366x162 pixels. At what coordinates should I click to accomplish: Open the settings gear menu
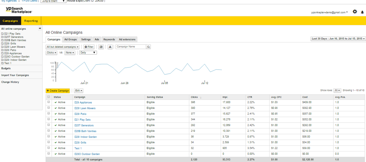click(x=355, y=12)
